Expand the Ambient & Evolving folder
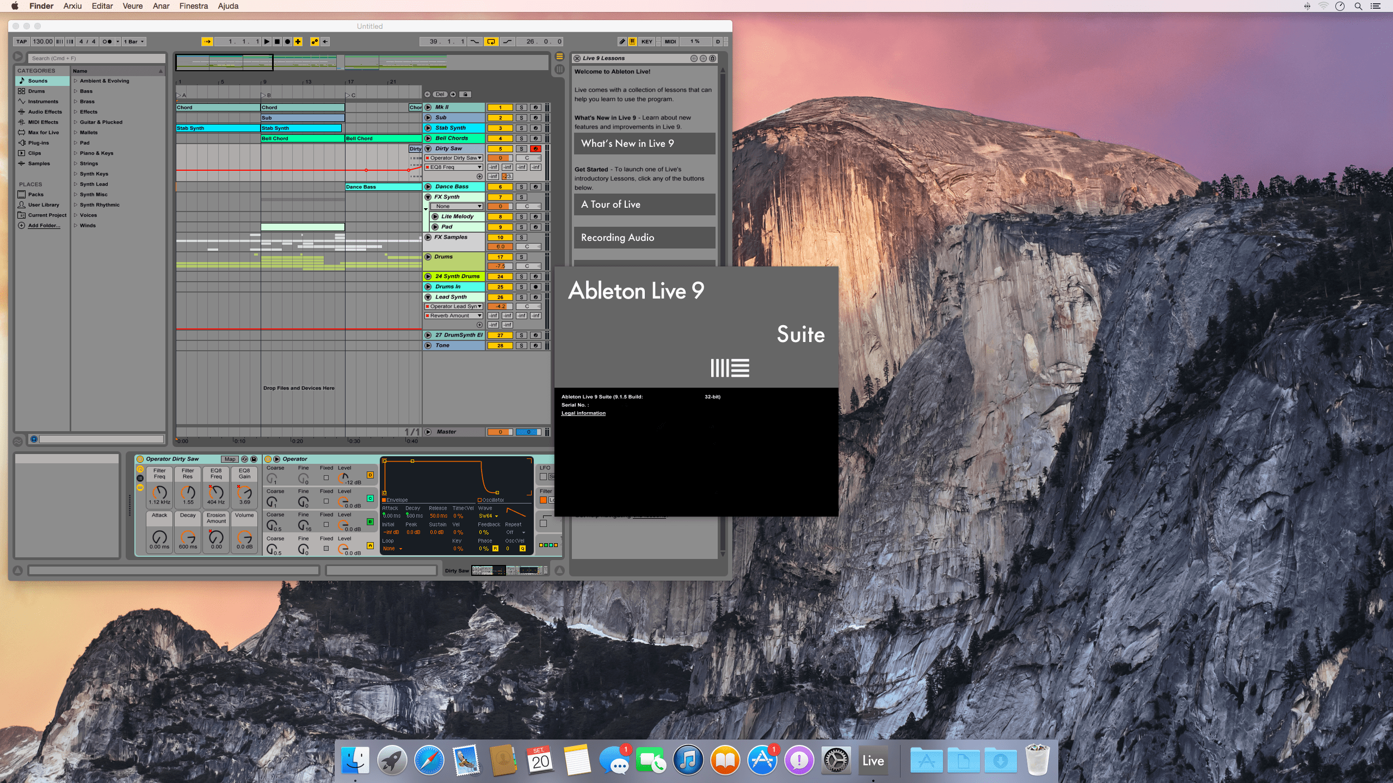The width and height of the screenshot is (1393, 783). tap(76, 81)
